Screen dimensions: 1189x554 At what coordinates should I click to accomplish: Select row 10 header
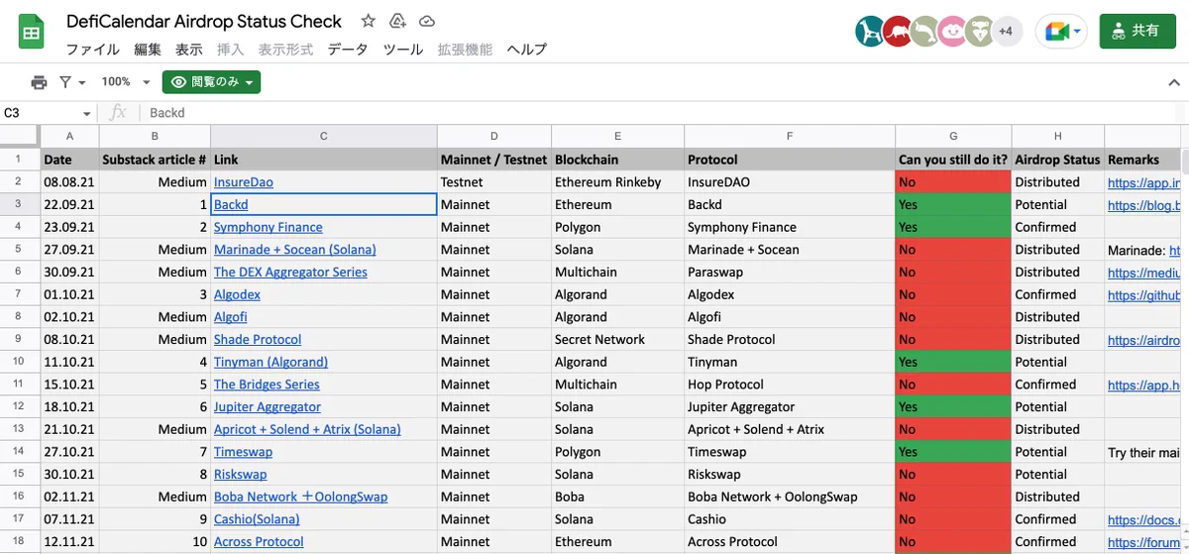(19, 362)
